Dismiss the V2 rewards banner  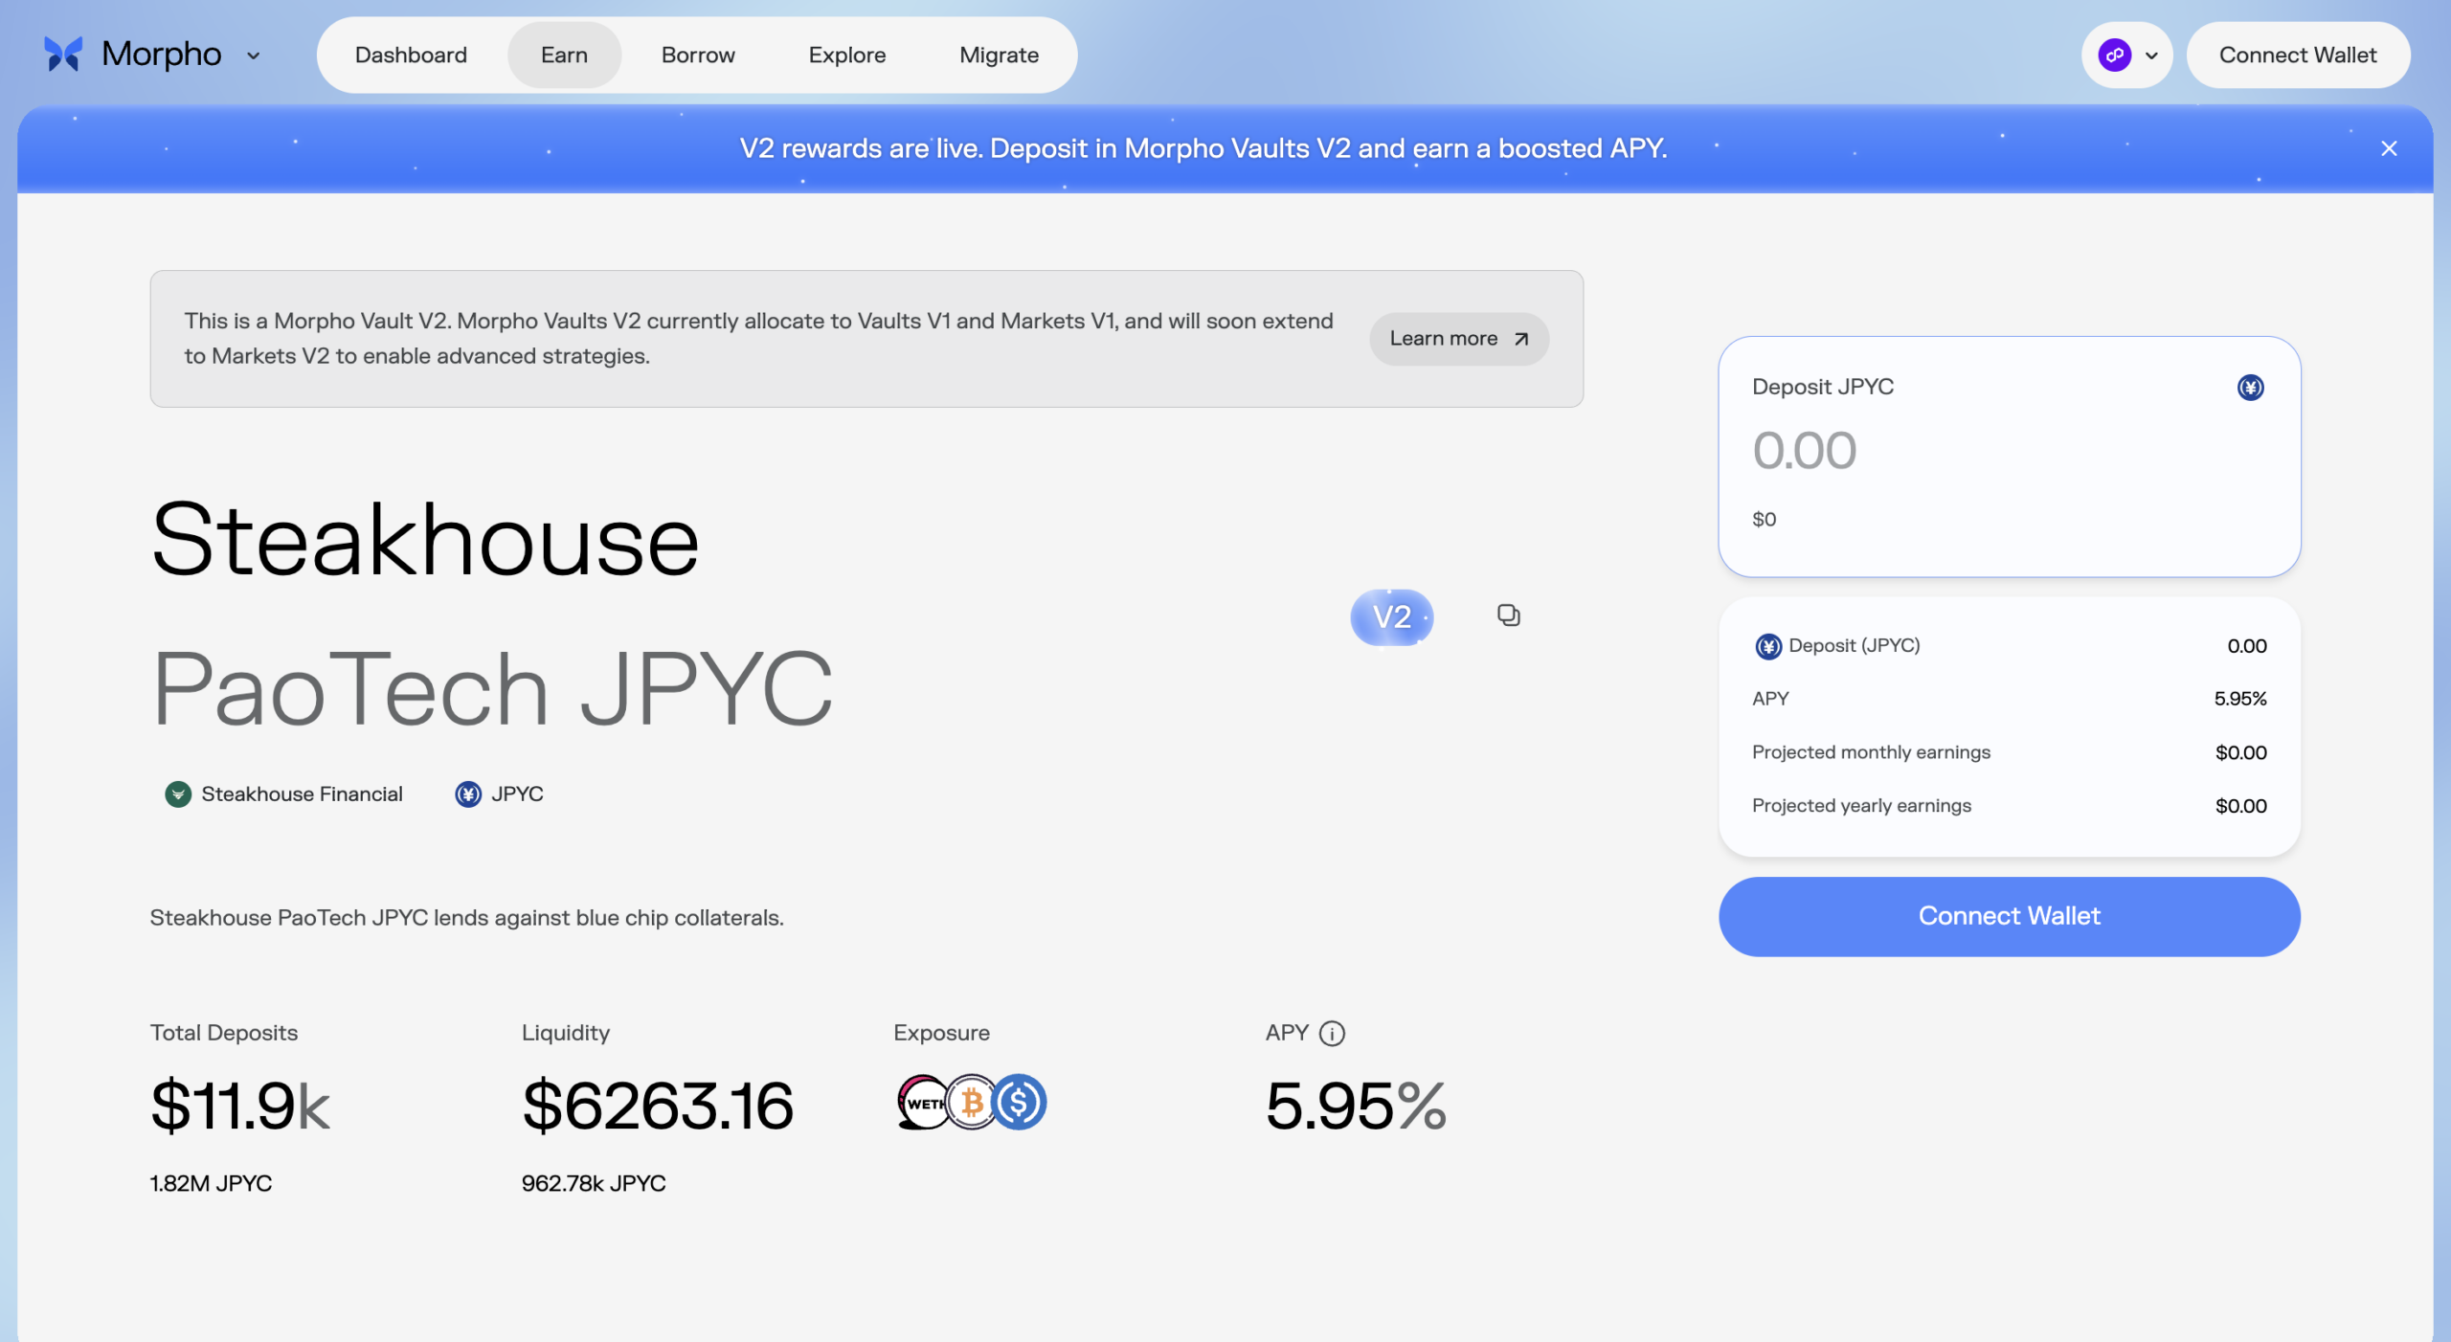[x=2390, y=148]
